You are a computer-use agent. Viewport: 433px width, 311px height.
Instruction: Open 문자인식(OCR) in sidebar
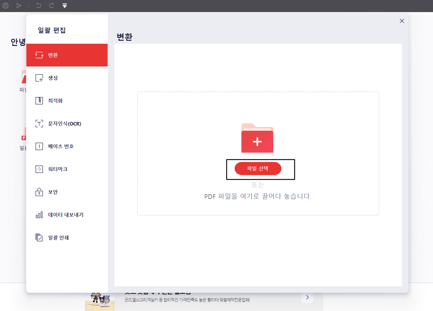pyautogui.click(x=67, y=124)
